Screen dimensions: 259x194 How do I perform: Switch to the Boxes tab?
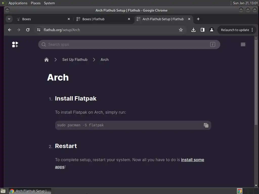click(x=42, y=19)
